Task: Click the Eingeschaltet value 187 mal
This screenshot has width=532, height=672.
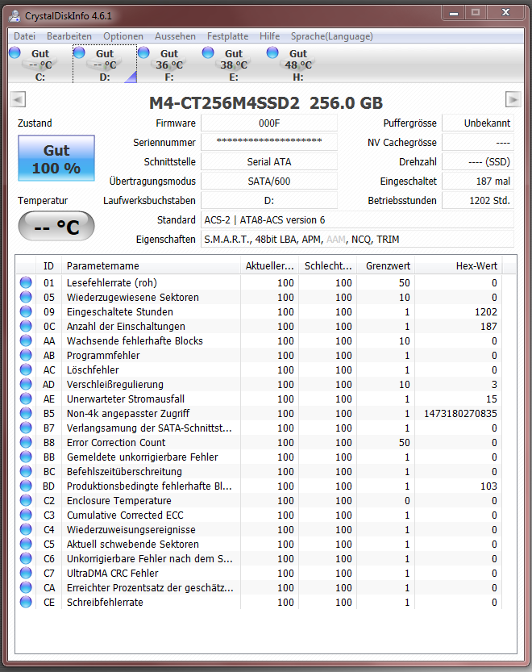Action: pyautogui.click(x=478, y=182)
